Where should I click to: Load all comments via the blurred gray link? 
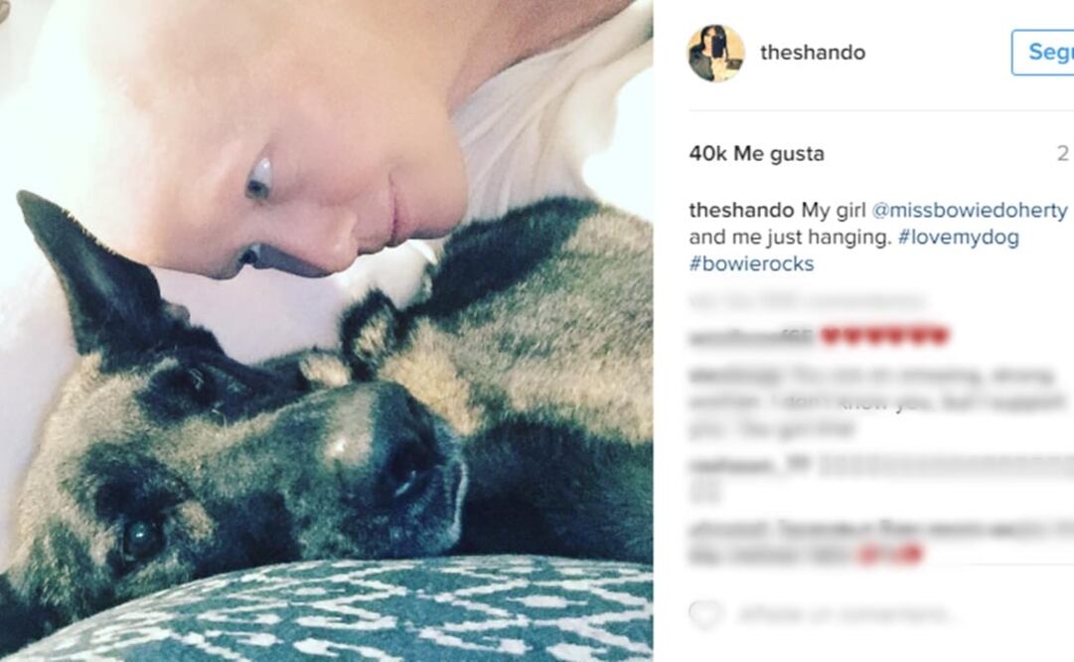point(807,301)
